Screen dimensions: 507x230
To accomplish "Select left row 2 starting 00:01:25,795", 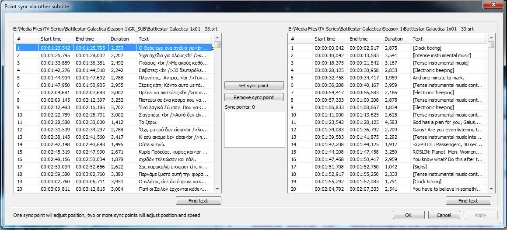I will pos(113,55).
